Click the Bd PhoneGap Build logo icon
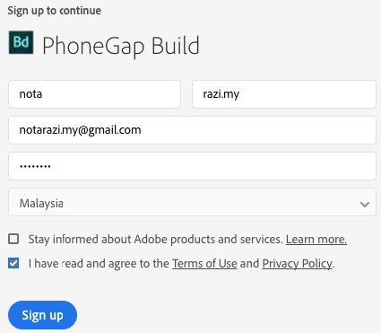The height and width of the screenshot is (333, 381). point(21,42)
